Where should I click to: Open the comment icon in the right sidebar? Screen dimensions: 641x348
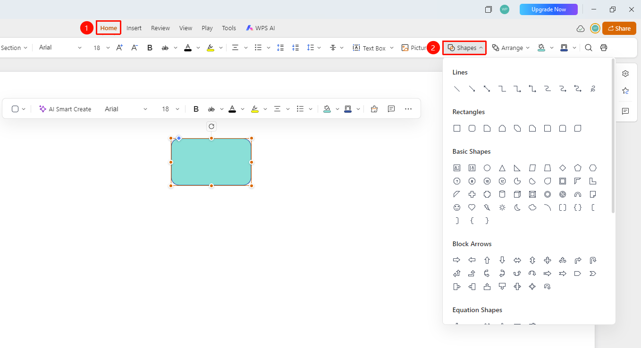pyautogui.click(x=625, y=111)
